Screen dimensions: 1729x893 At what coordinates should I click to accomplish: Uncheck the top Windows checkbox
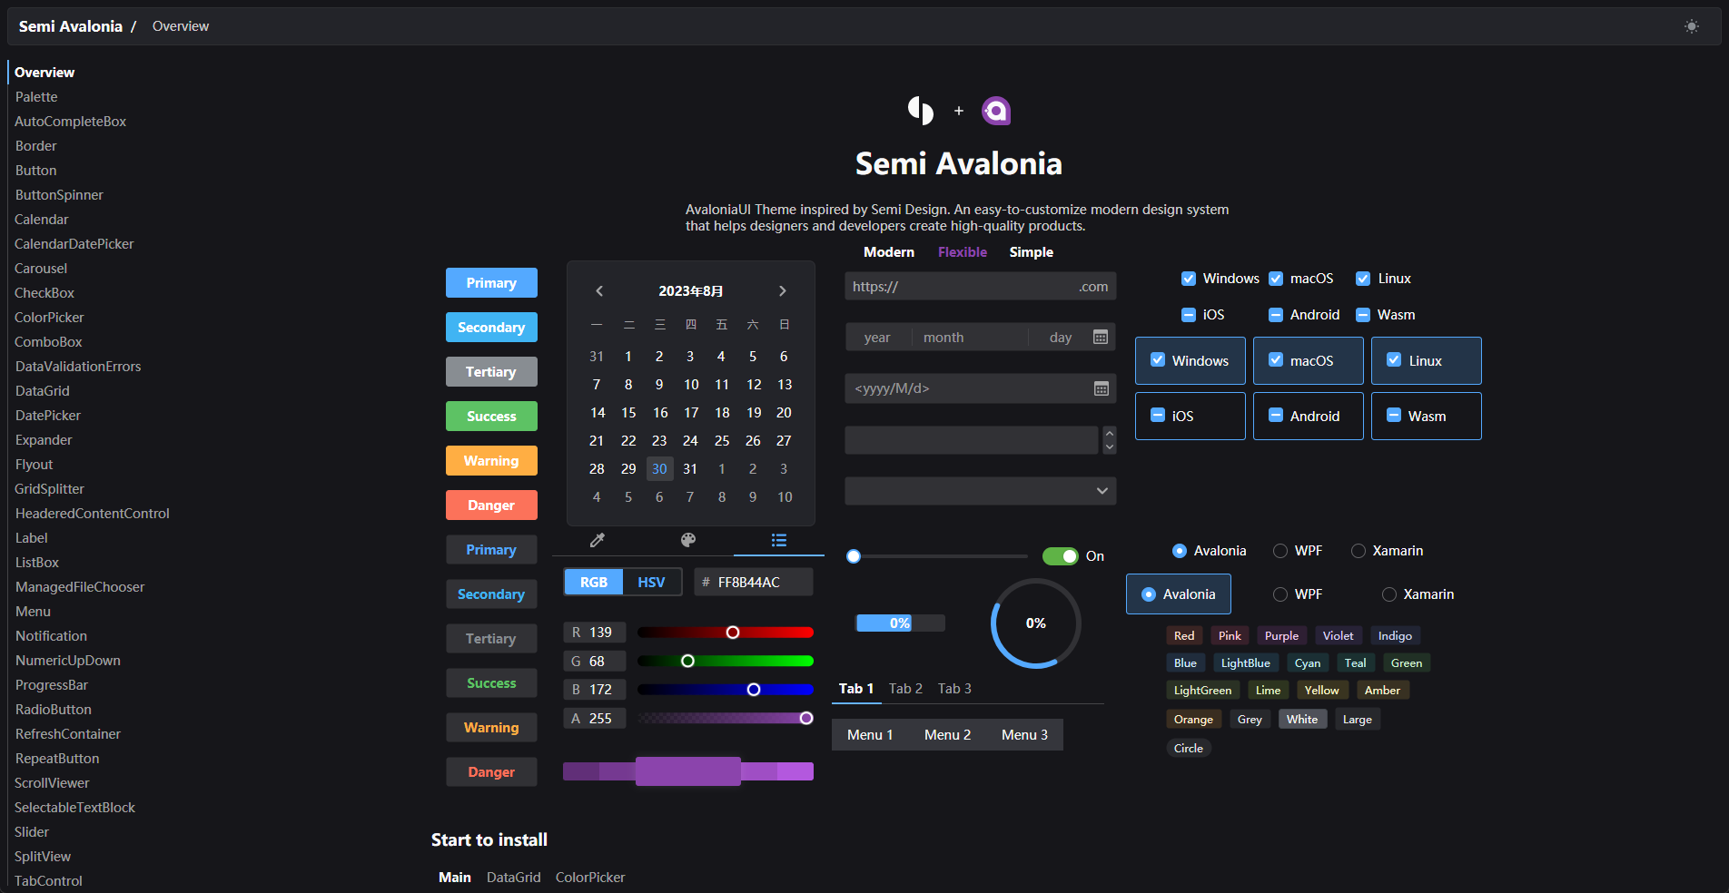pos(1189,279)
